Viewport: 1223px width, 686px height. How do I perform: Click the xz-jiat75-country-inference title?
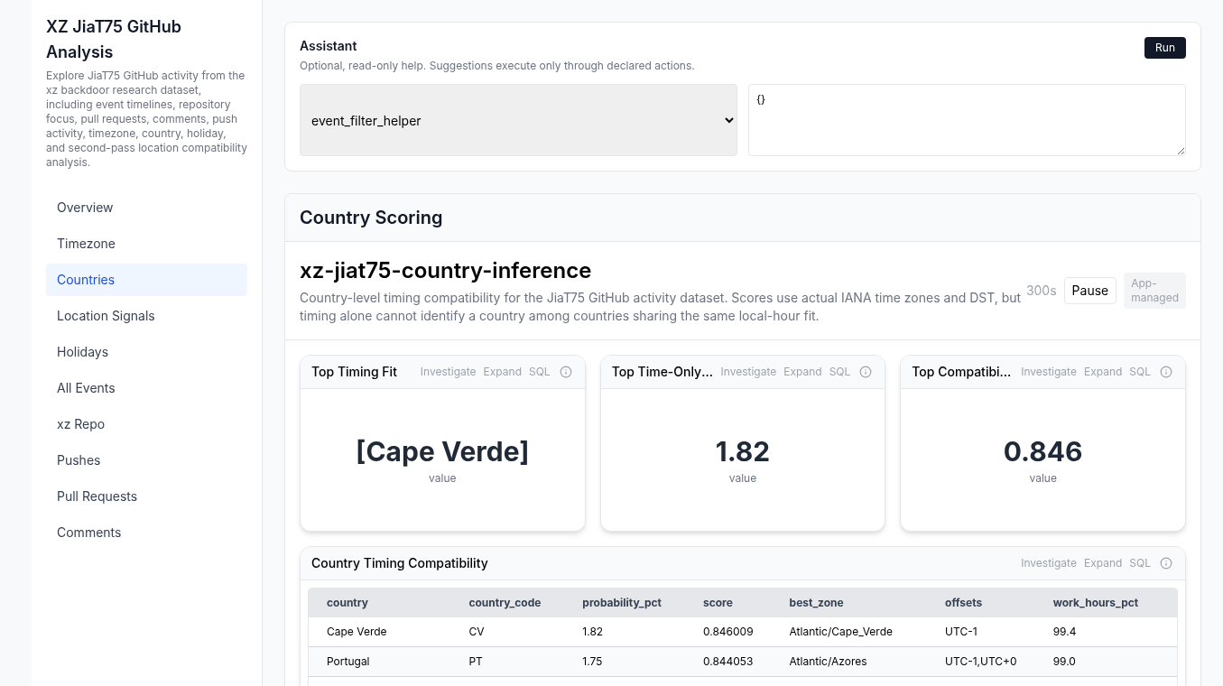[445, 270]
